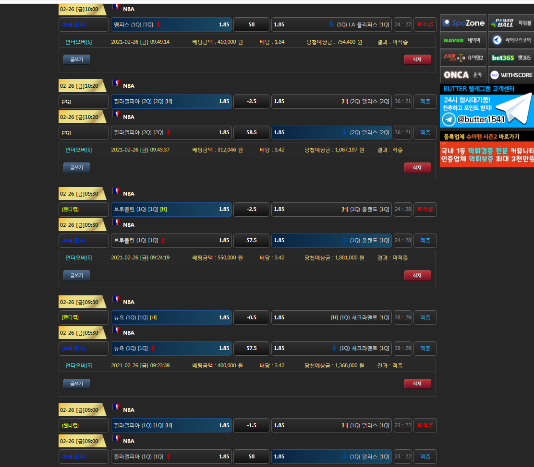This screenshot has height=467, width=534.
Task: Click the 뉴욕 (1Q) [H] handicap selection
Action: click(x=171, y=317)
